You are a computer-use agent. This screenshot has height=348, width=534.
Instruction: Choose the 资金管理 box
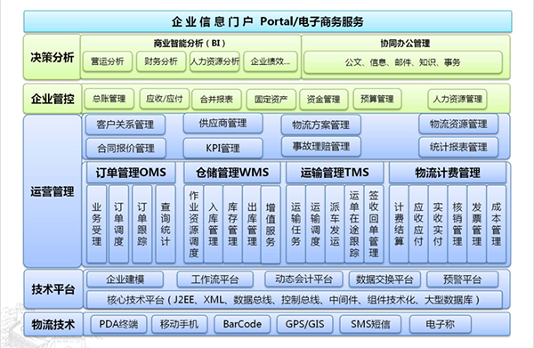point(324,99)
